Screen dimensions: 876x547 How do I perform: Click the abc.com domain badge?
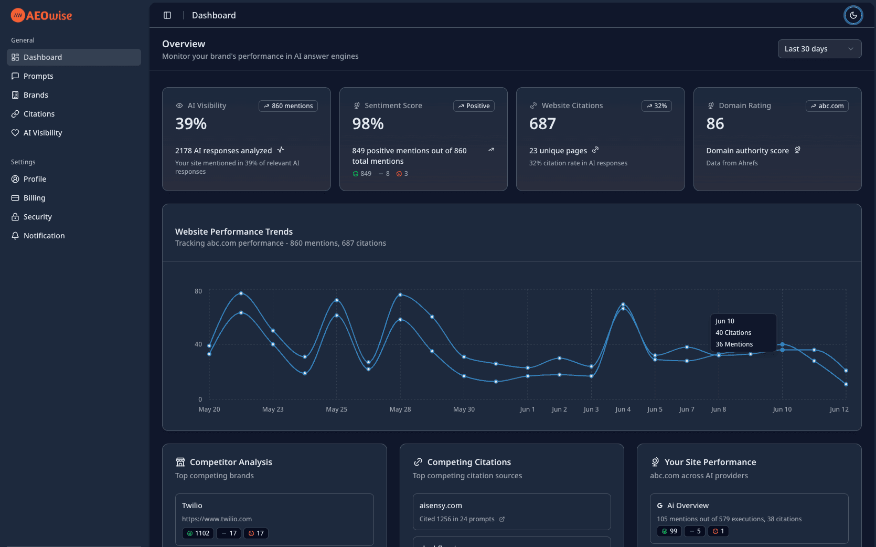click(x=827, y=106)
